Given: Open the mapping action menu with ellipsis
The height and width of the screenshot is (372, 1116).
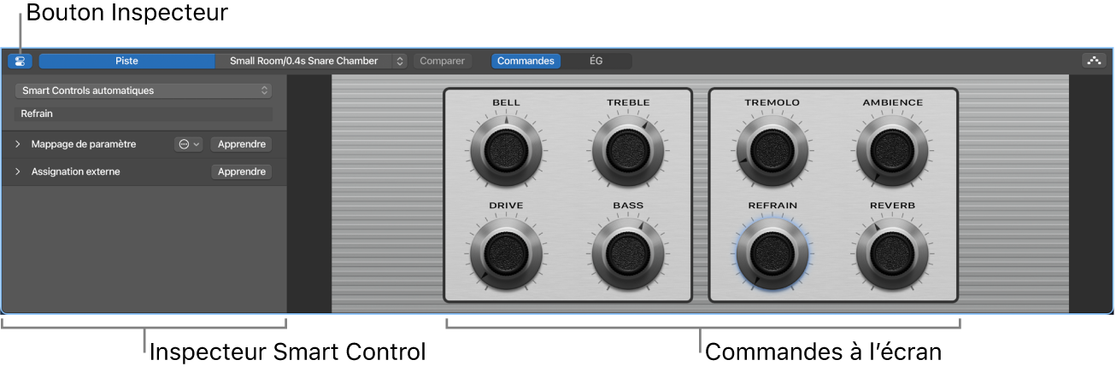Looking at the screenshot, I should 189,145.
